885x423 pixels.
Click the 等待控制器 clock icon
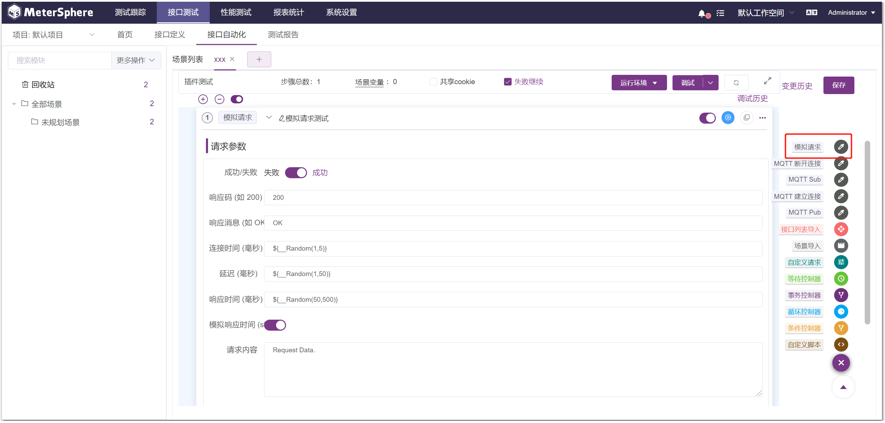[841, 279]
